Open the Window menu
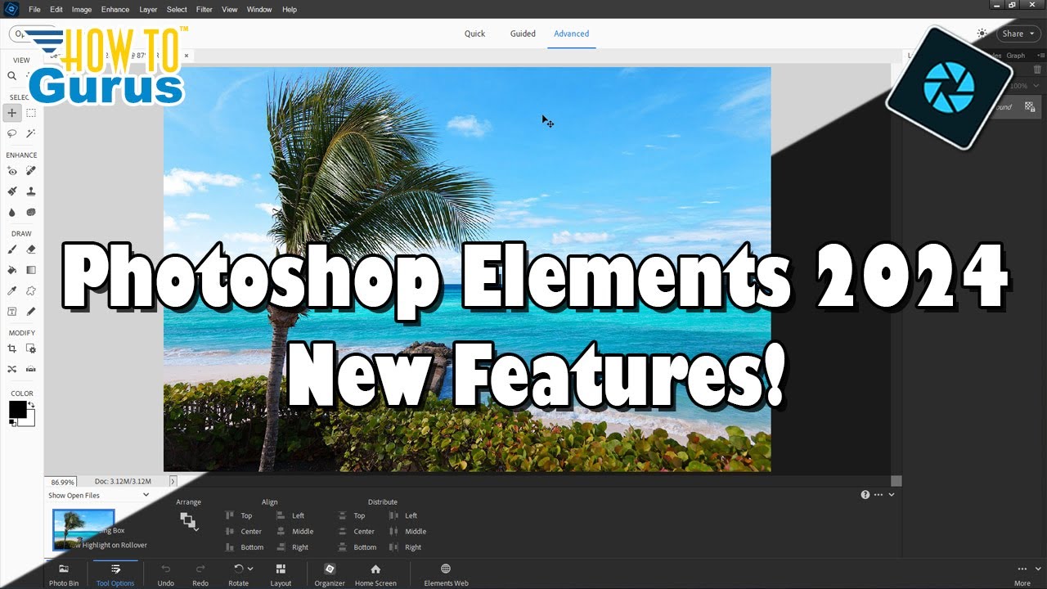Viewport: 1047px width, 589px height. (x=259, y=10)
